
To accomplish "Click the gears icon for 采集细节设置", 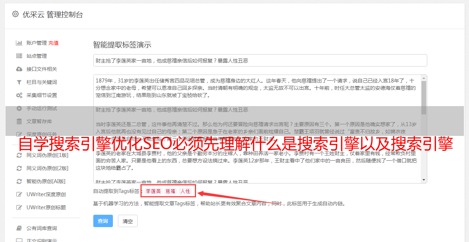I will (19, 95).
